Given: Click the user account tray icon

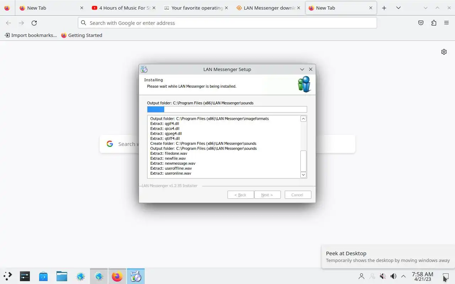Looking at the screenshot, I should [x=362, y=276].
